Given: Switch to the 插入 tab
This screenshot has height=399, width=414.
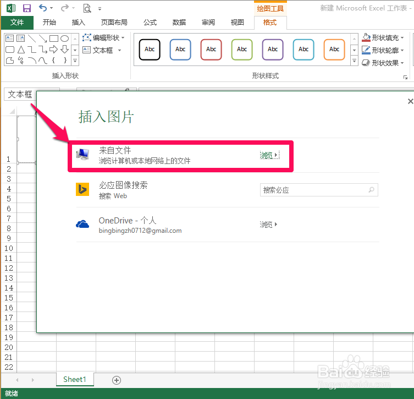Looking at the screenshot, I should click(79, 23).
